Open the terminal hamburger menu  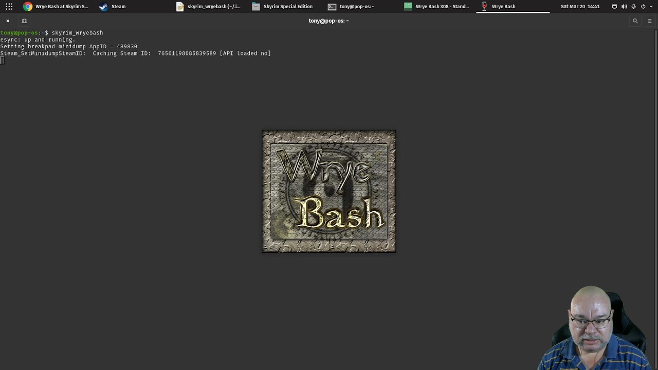click(x=650, y=21)
